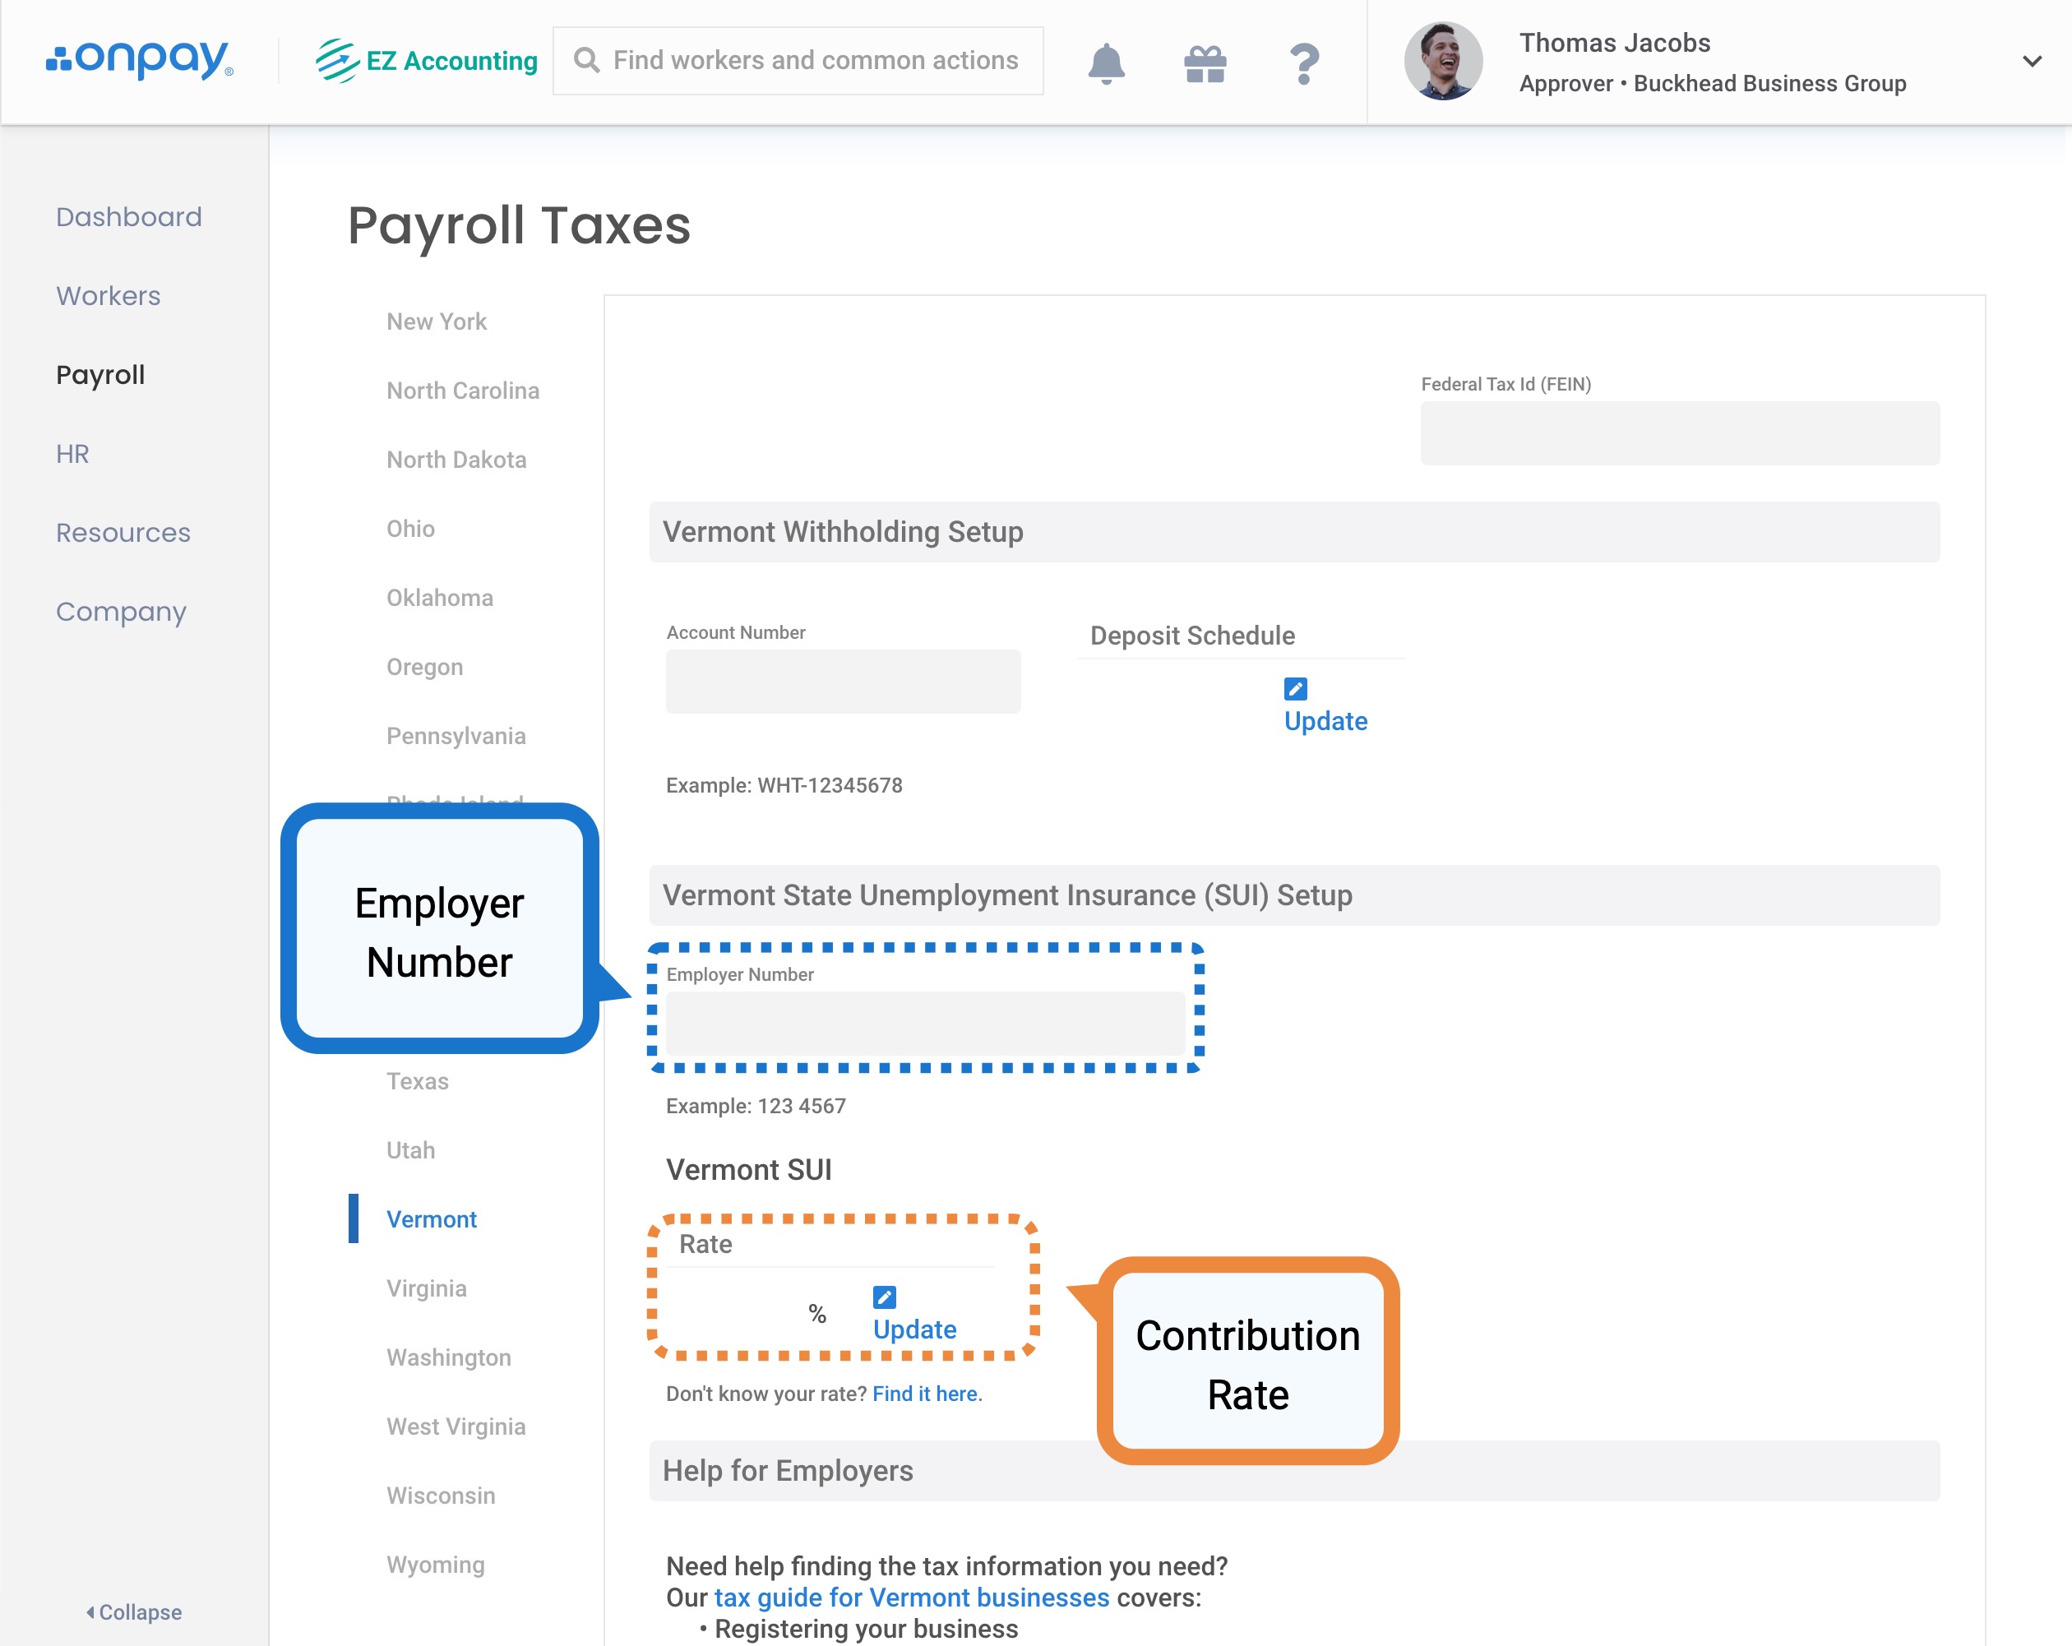Click the notifications bell icon
This screenshot has width=2072, height=1646.
coord(1106,63)
